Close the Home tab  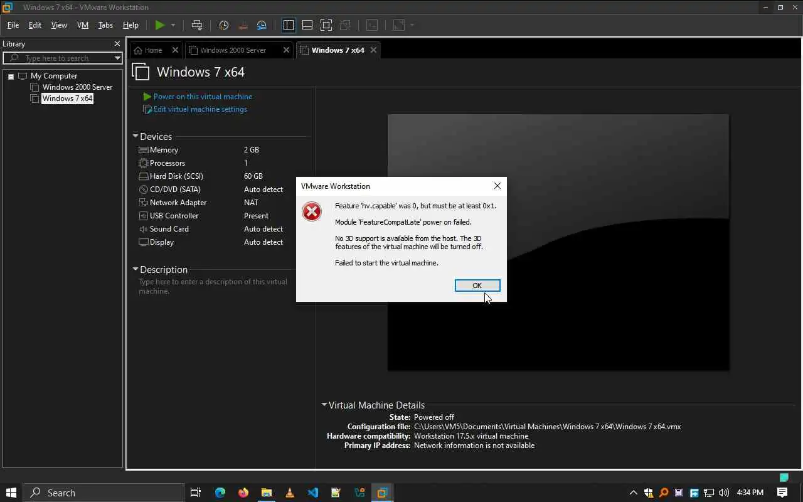(x=175, y=50)
